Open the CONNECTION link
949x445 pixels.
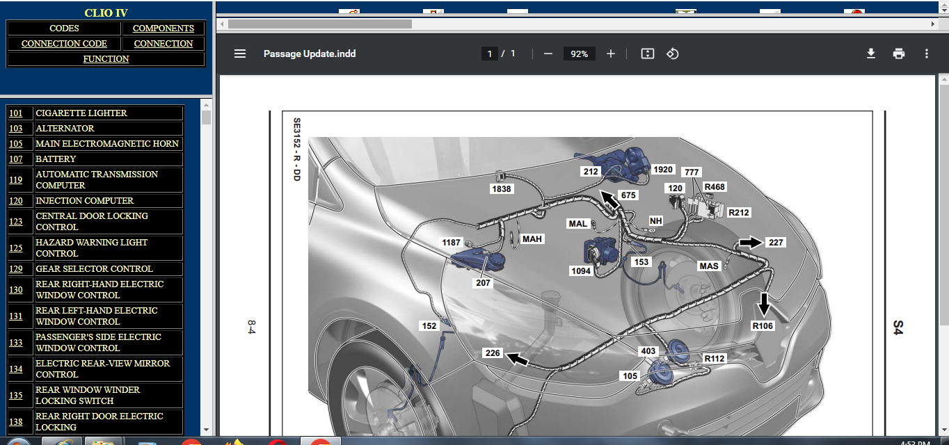click(164, 44)
